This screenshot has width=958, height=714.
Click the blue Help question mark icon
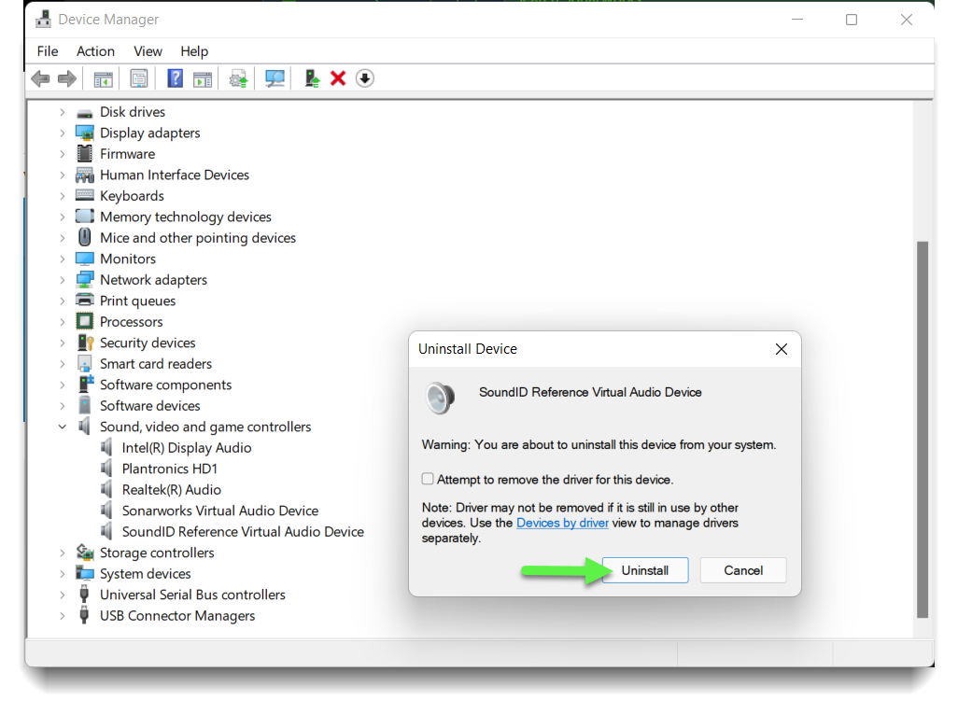click(176, 78)
